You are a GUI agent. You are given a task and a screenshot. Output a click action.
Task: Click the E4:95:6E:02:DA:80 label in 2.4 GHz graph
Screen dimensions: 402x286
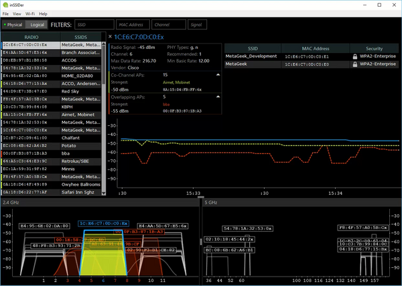(x=44, y=226)
